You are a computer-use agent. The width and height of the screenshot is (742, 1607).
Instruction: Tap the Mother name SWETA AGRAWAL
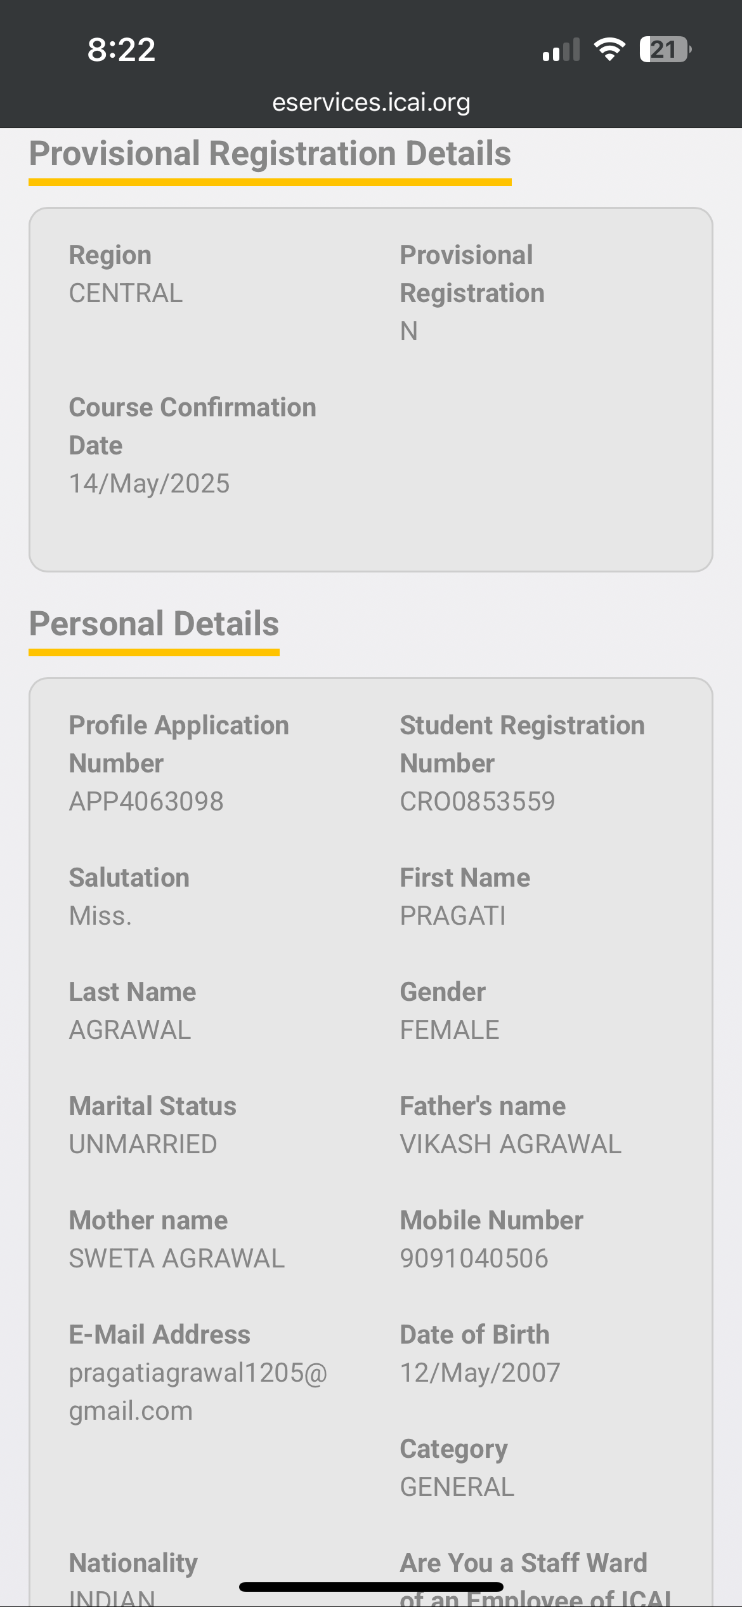[176, 1259]
